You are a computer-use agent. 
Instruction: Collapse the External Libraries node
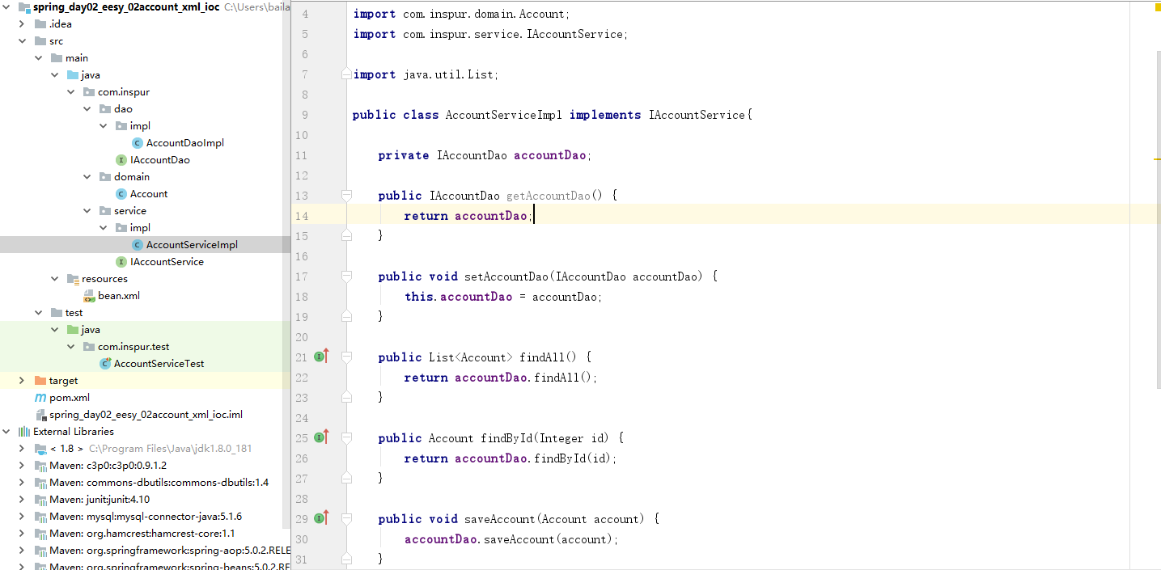tap(6, 432)
